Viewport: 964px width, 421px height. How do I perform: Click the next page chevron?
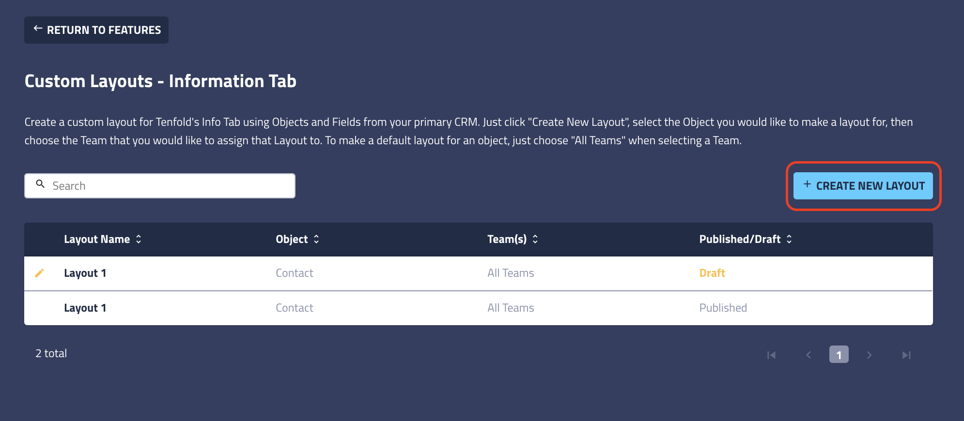pyautogui.click(x=870, y=355)
